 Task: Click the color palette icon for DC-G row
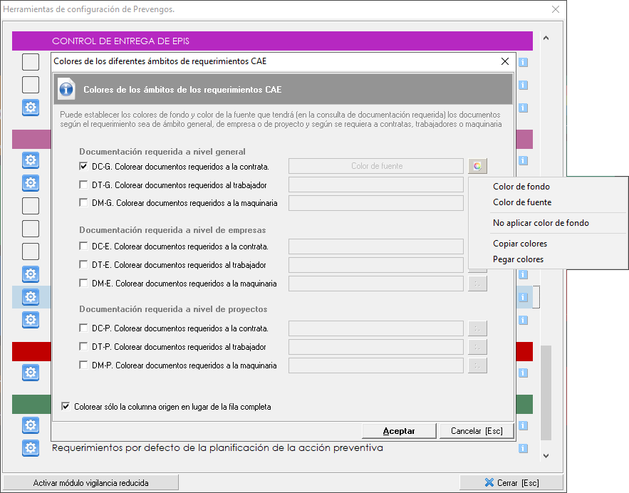point(478,166)
